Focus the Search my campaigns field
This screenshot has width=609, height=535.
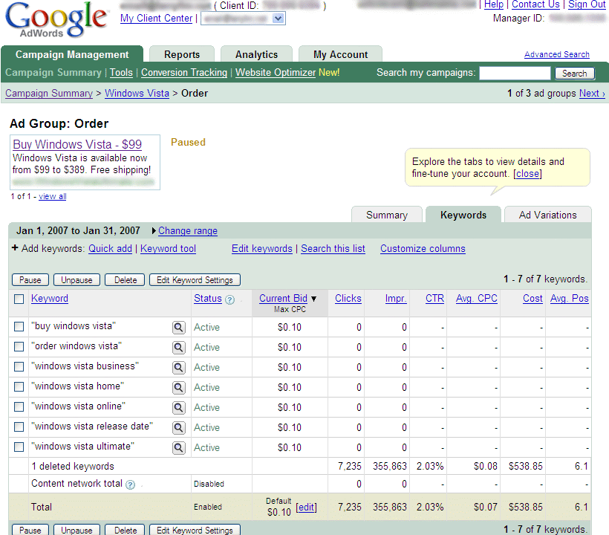pos(515,73)
